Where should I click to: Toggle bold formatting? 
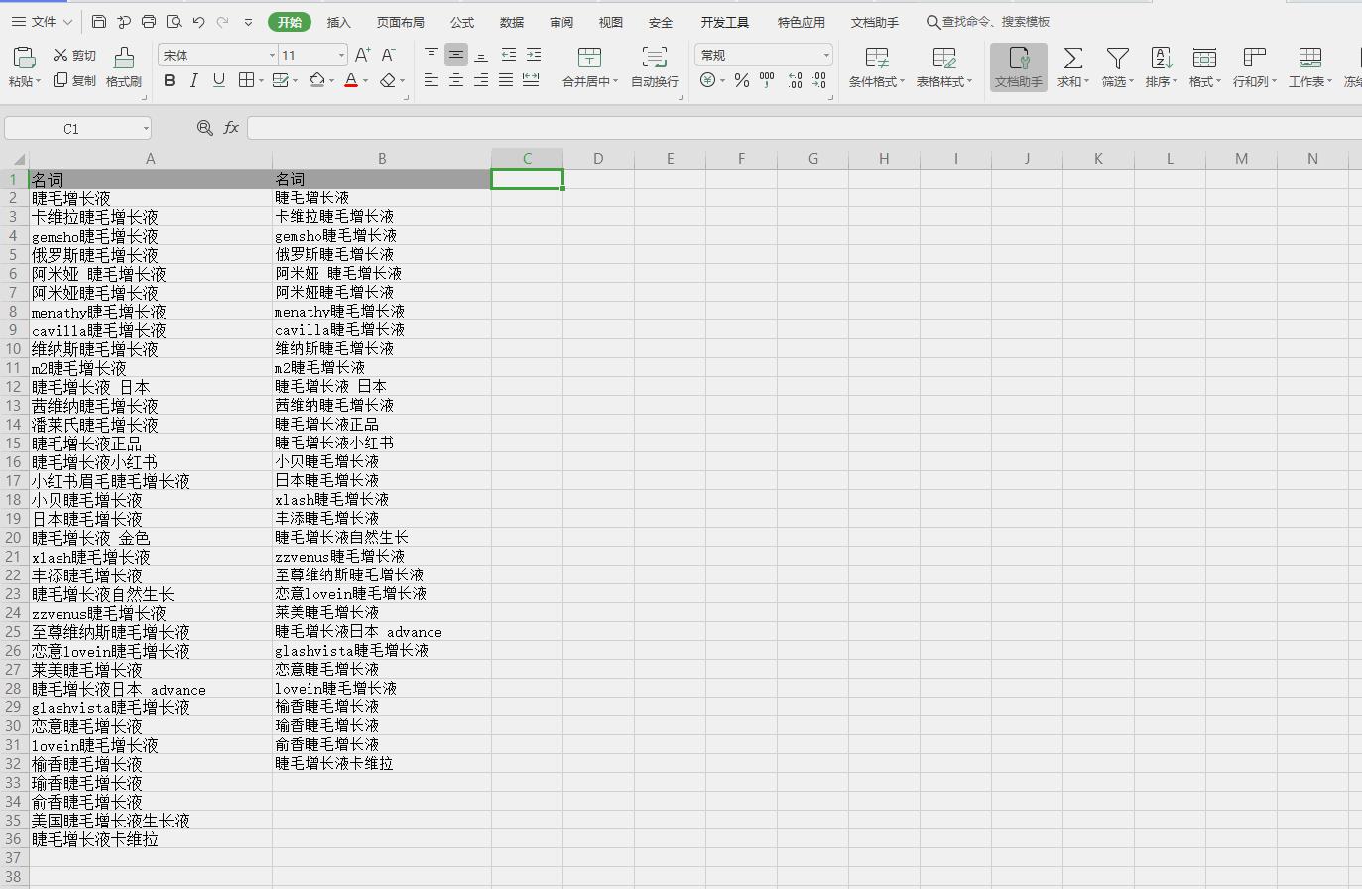pos(170,80)
